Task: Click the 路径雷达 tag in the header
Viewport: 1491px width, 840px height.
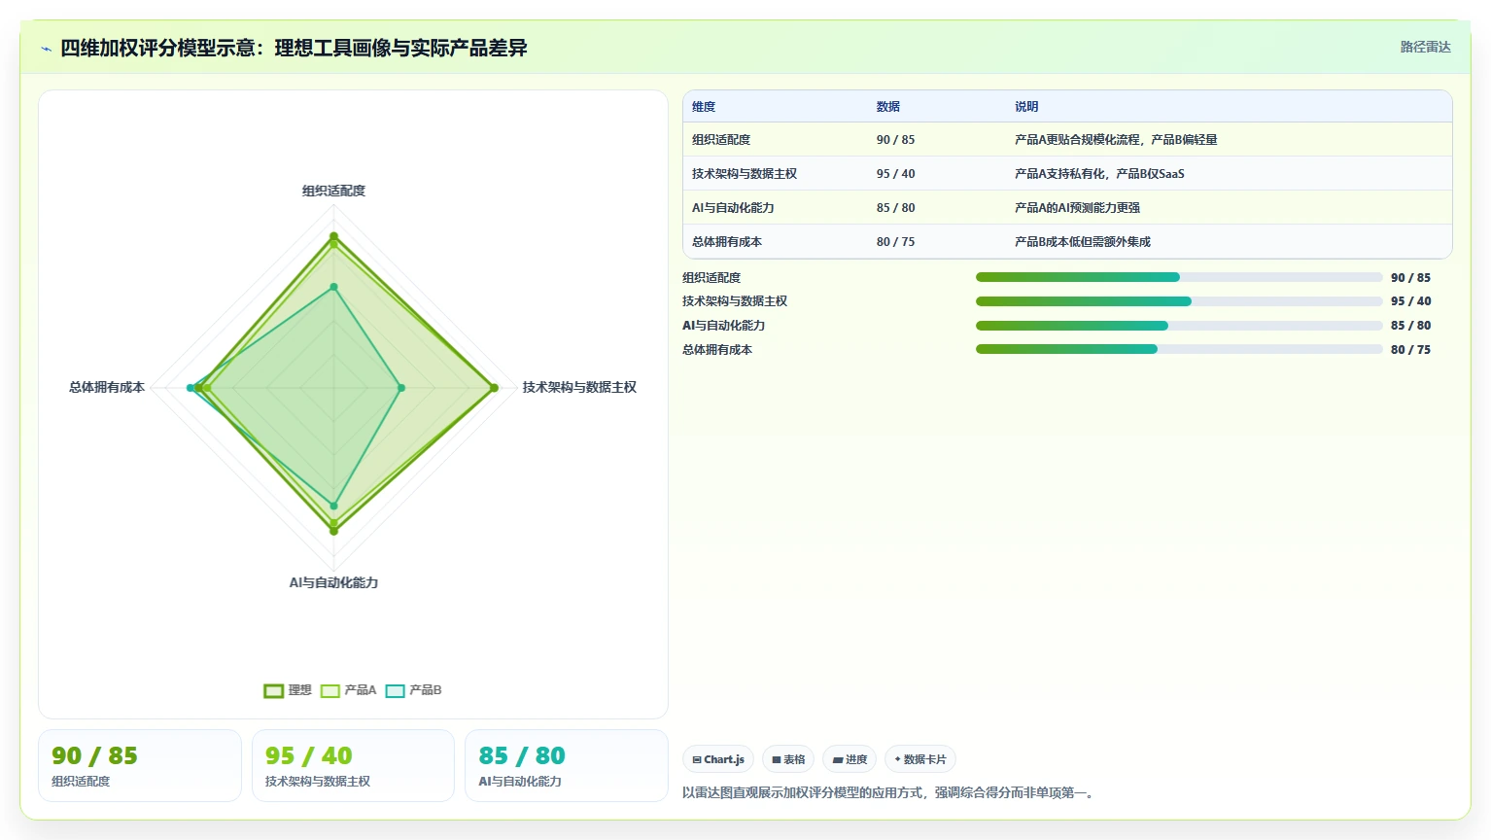Action: [x=1425, y=47]
